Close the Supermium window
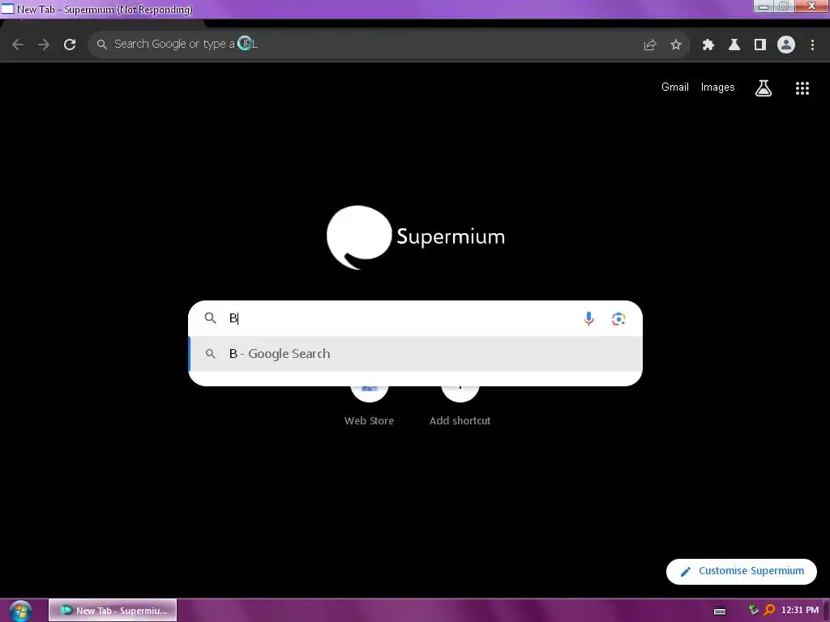The image size is (830, 622). [812, 6]
